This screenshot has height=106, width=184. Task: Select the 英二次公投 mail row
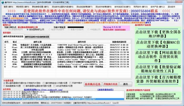(x=67, y=47)
